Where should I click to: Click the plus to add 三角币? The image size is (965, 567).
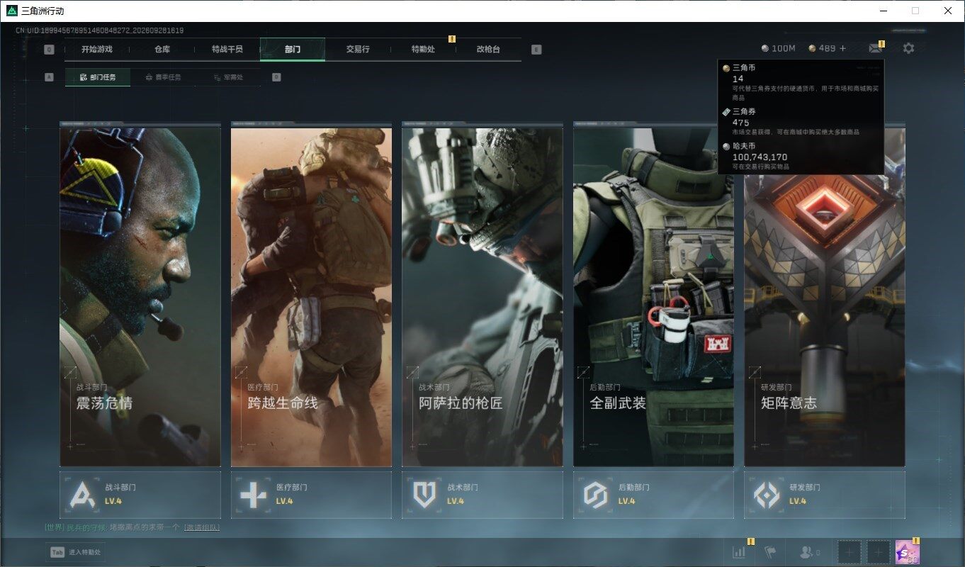(x=842, y=48)
